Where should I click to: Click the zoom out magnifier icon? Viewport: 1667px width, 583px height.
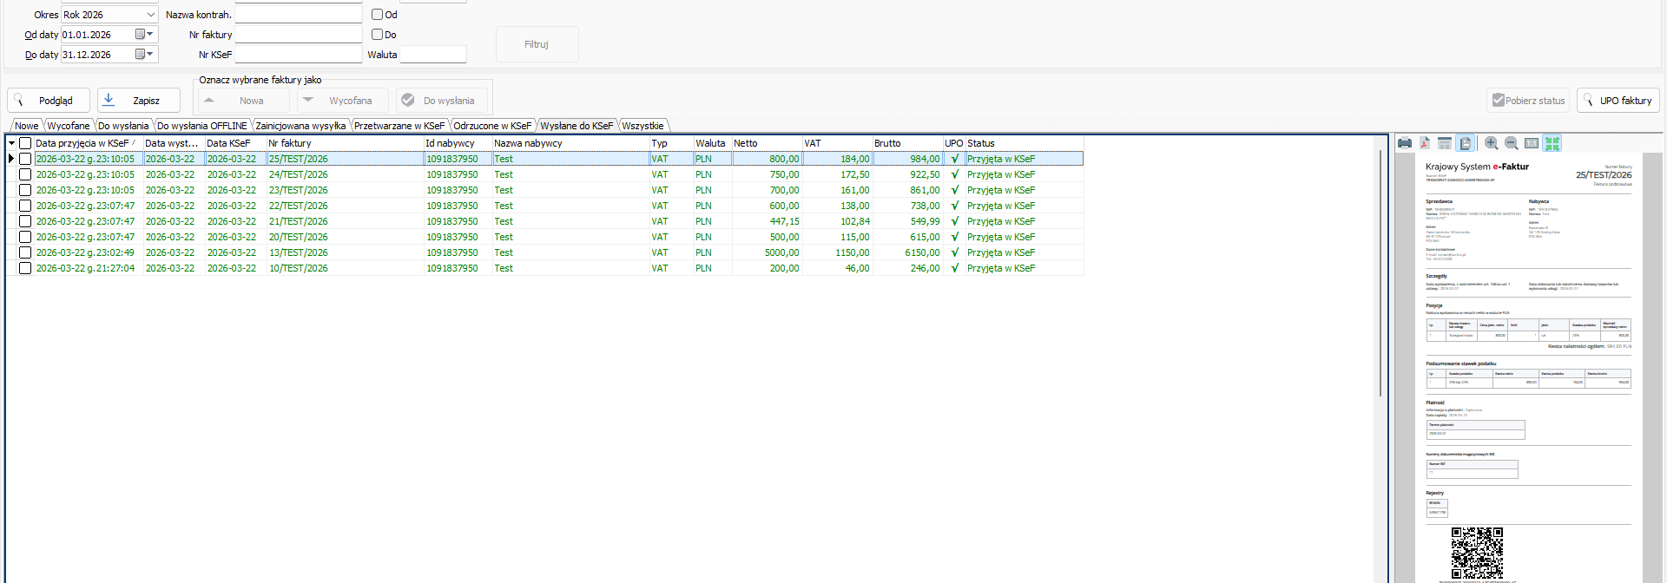[1511, 143]
